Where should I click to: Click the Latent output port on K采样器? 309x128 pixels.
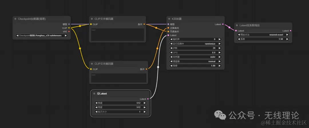tap(223, 24)
